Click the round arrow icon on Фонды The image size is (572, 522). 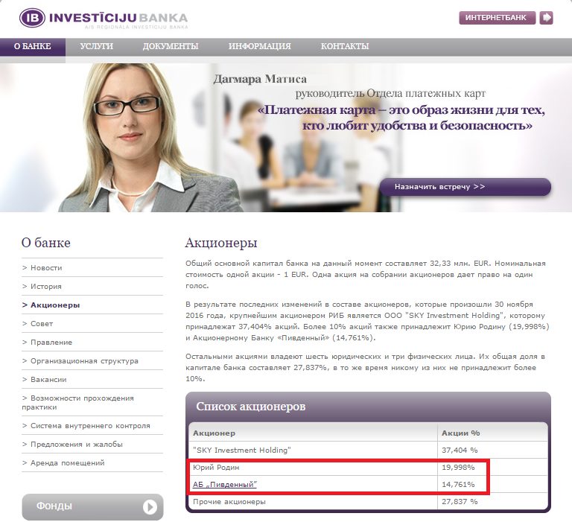pos(150,507)
